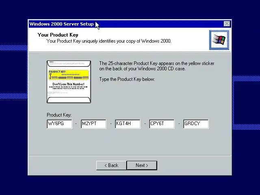Click the "Type the Product Key below:" text

pos(127,79)
